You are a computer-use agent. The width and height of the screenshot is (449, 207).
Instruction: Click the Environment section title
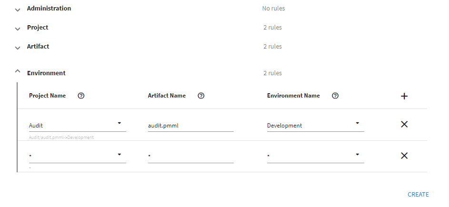coord(46,73)
